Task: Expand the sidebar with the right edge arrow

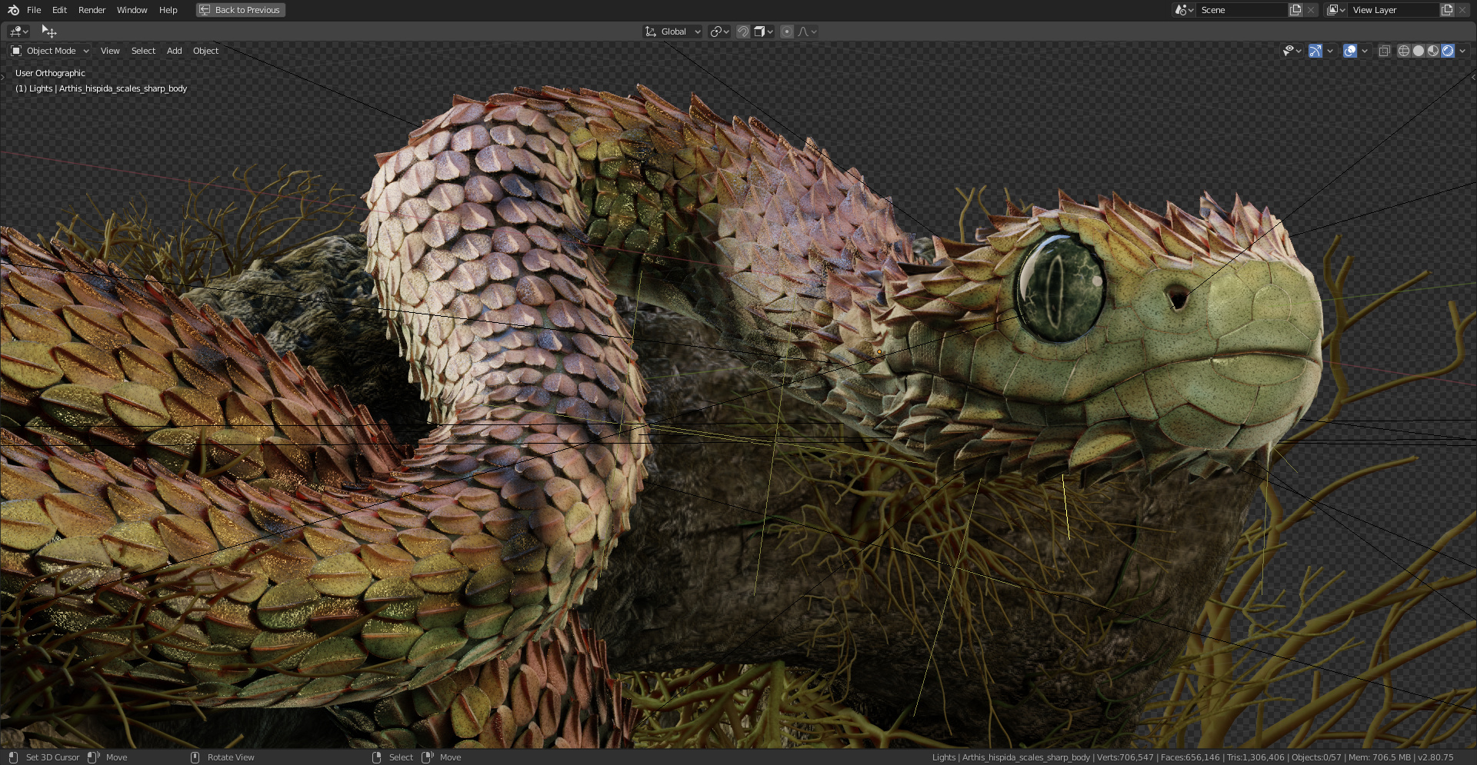Action: coord(1473,77)
